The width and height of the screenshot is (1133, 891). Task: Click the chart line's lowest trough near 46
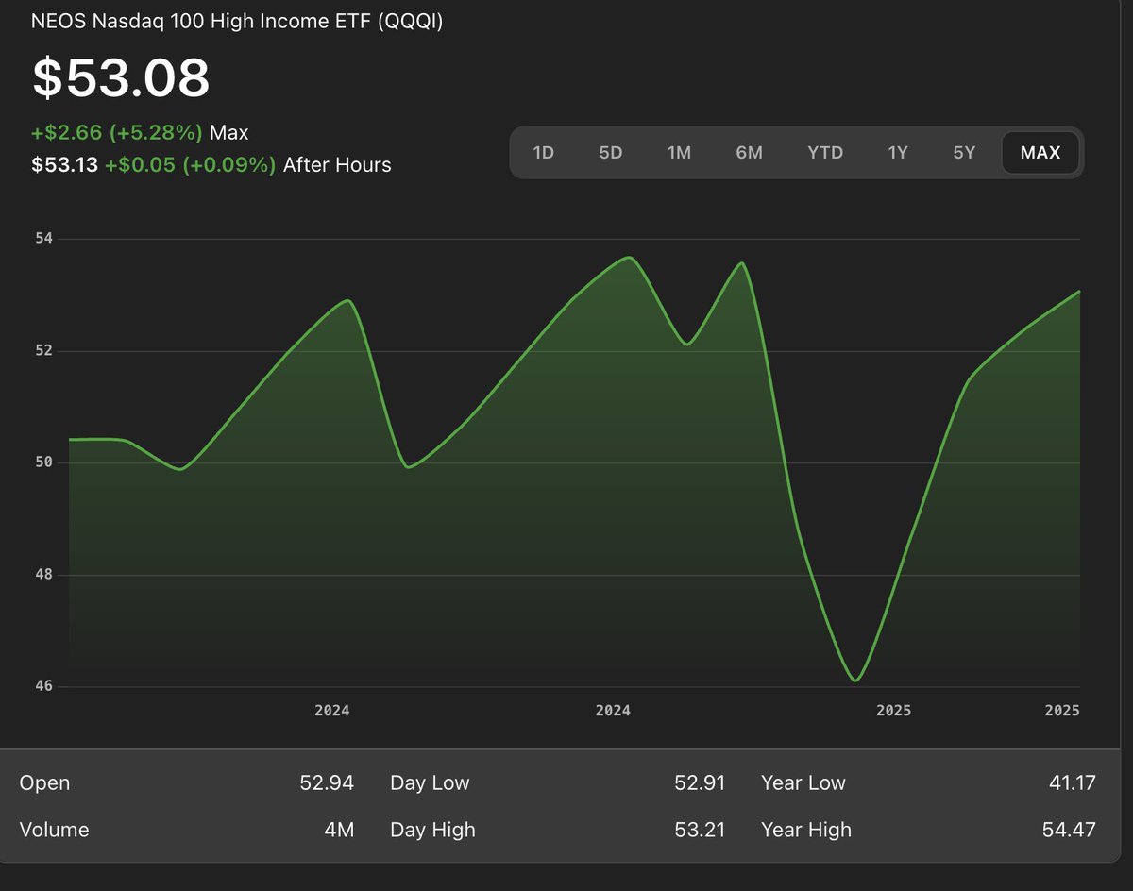(854, 680)
